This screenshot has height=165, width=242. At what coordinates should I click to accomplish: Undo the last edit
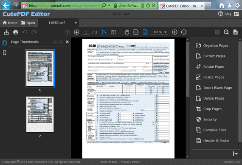(x=25, y=32)
